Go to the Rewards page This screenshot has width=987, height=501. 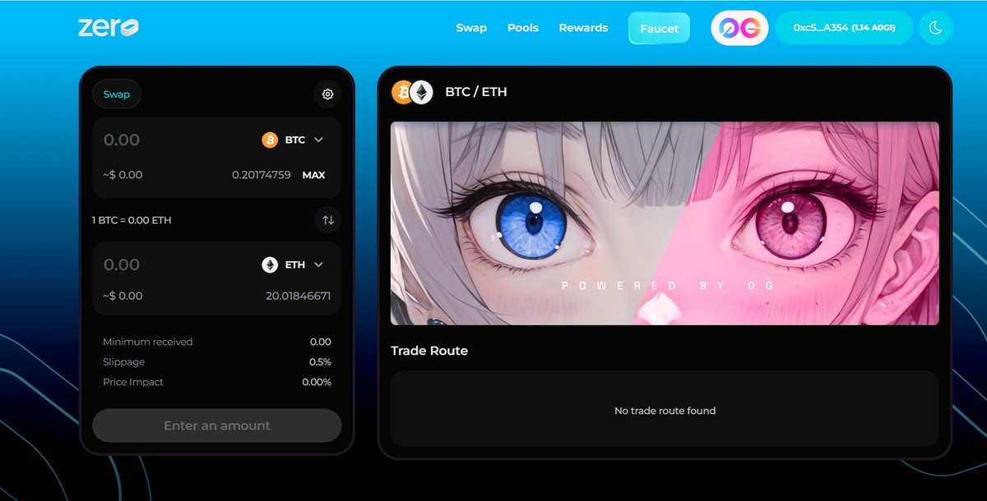click(583, 27)
